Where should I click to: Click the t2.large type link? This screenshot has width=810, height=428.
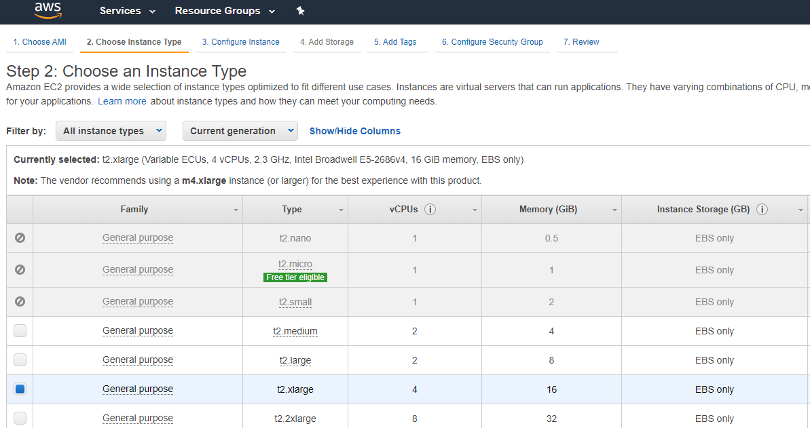tap(295, 360)
